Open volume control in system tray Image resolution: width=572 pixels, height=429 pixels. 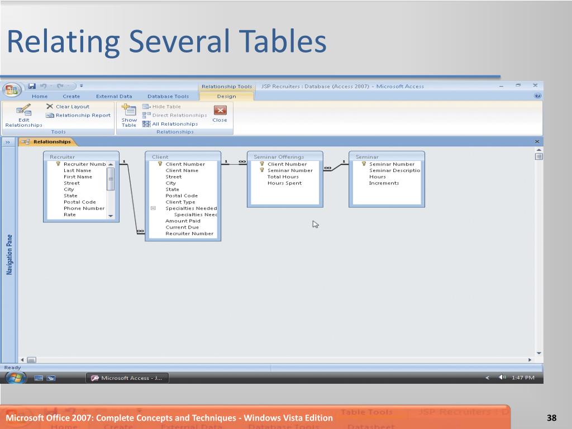tap(502, 377)
